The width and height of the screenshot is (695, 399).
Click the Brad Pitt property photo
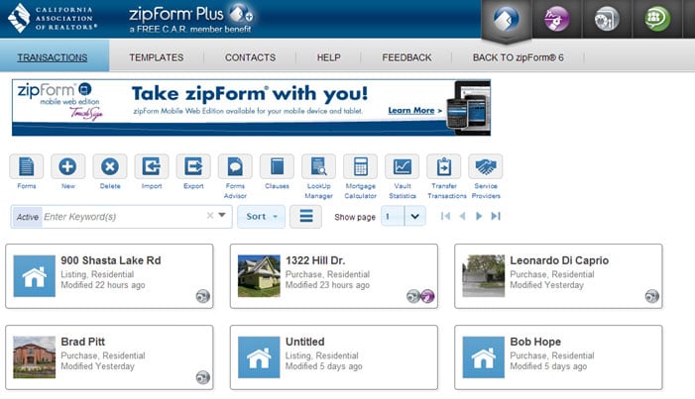[x=34, y=357]
